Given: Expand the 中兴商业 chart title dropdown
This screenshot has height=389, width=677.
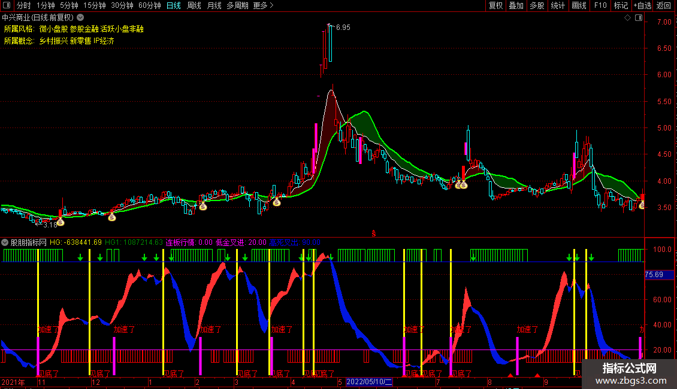Looking at the screenshot, I should [80, 18].
